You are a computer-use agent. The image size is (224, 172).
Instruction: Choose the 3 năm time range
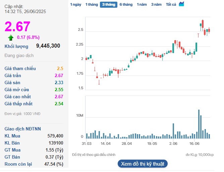coord(156,4)
